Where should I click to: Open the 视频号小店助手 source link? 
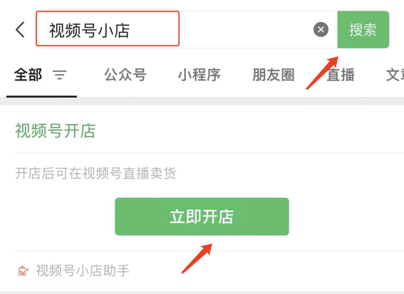pos(83,271)
